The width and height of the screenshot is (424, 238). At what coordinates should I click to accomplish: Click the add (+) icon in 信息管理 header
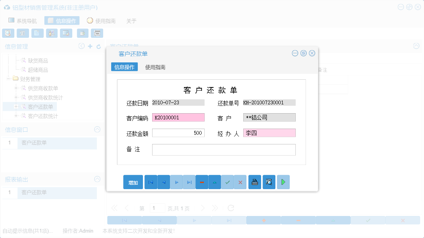pos(90,46)
